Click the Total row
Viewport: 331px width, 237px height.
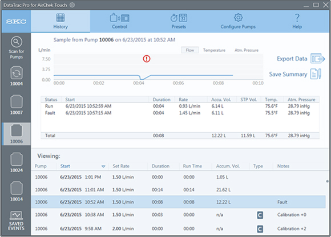(180, 136)
